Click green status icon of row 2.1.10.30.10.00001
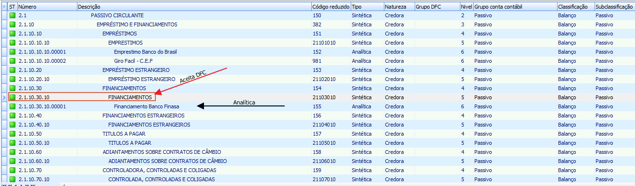Screen dimensions: 635x186 point(13,106)
